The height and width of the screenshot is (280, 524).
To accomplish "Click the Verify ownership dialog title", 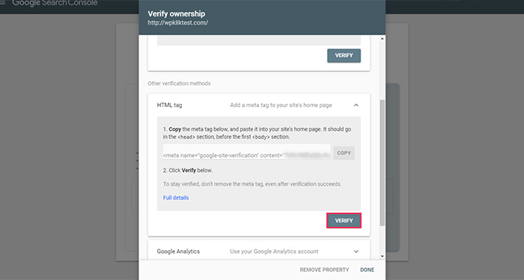I will pyautogui.click(x=177, y=13).
